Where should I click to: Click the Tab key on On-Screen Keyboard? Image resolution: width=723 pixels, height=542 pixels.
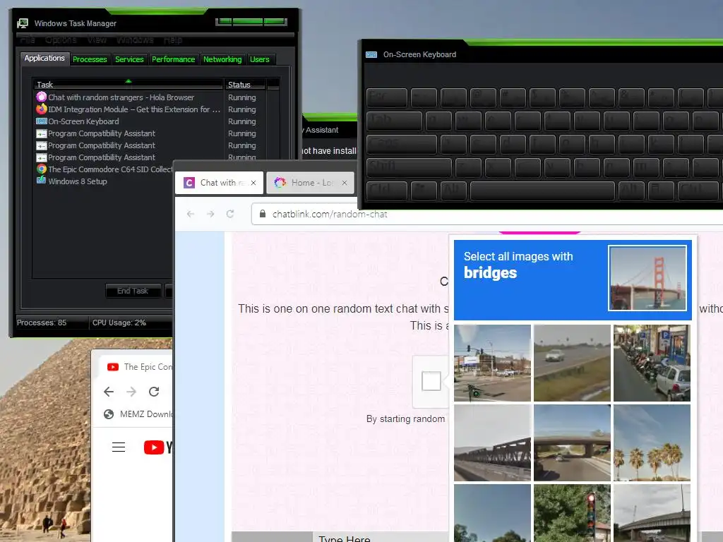394,121
